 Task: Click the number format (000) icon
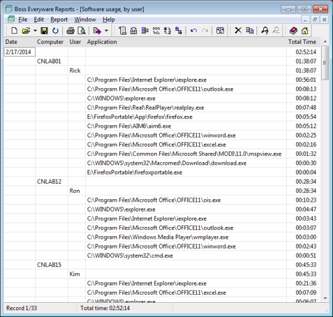[156, 31]
